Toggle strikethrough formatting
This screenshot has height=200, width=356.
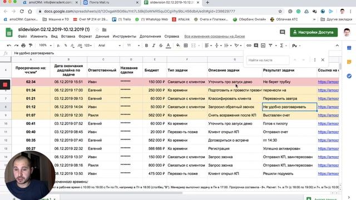(161, 46)
